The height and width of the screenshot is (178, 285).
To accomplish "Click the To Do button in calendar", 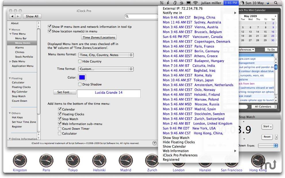I will coord(271,50).
